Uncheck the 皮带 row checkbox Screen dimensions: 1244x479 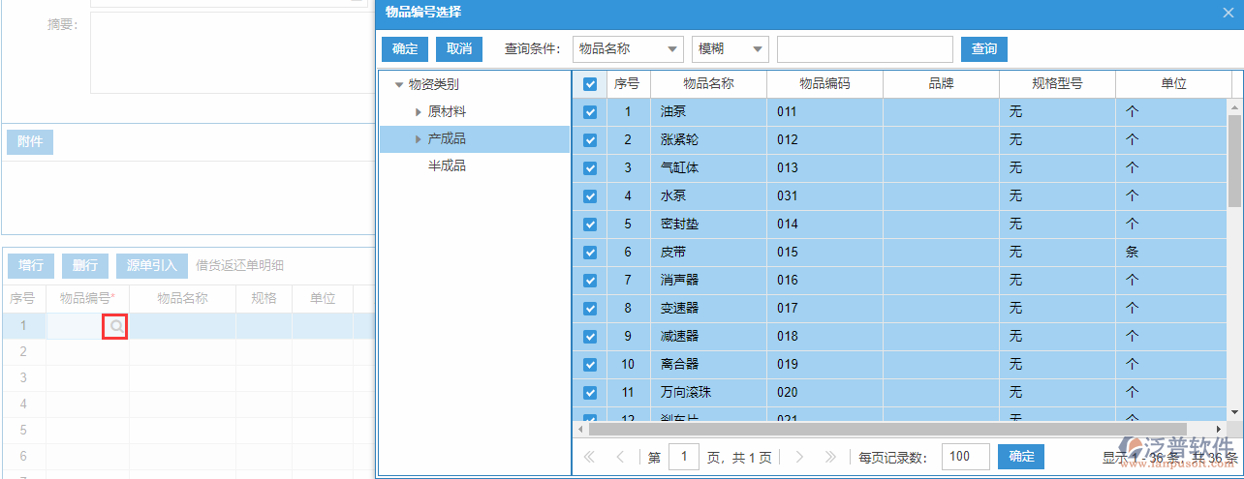pyautogui.click(x=590, y=253)
